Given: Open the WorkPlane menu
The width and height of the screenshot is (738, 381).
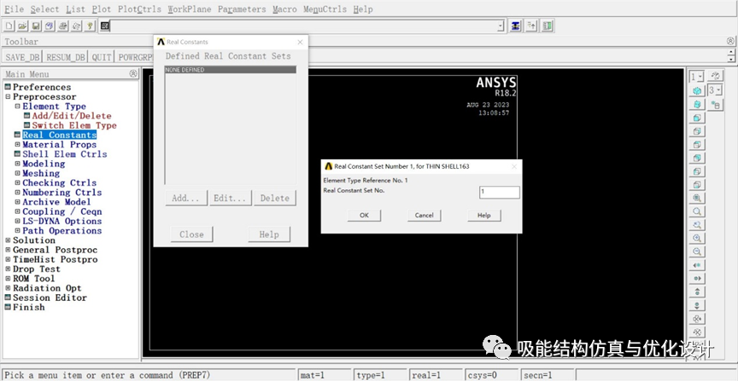Looking at the screenshot, I should [x=190, y=9].
